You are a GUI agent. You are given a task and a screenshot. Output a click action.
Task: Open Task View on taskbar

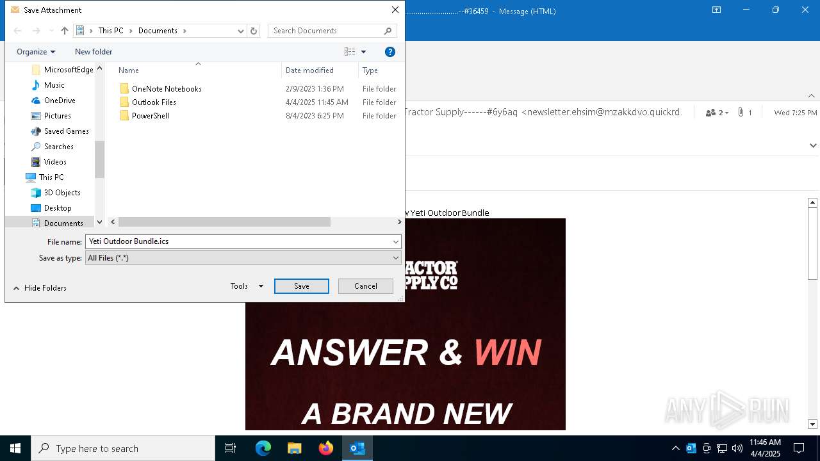pyautogui.click(x=231, y=448)
